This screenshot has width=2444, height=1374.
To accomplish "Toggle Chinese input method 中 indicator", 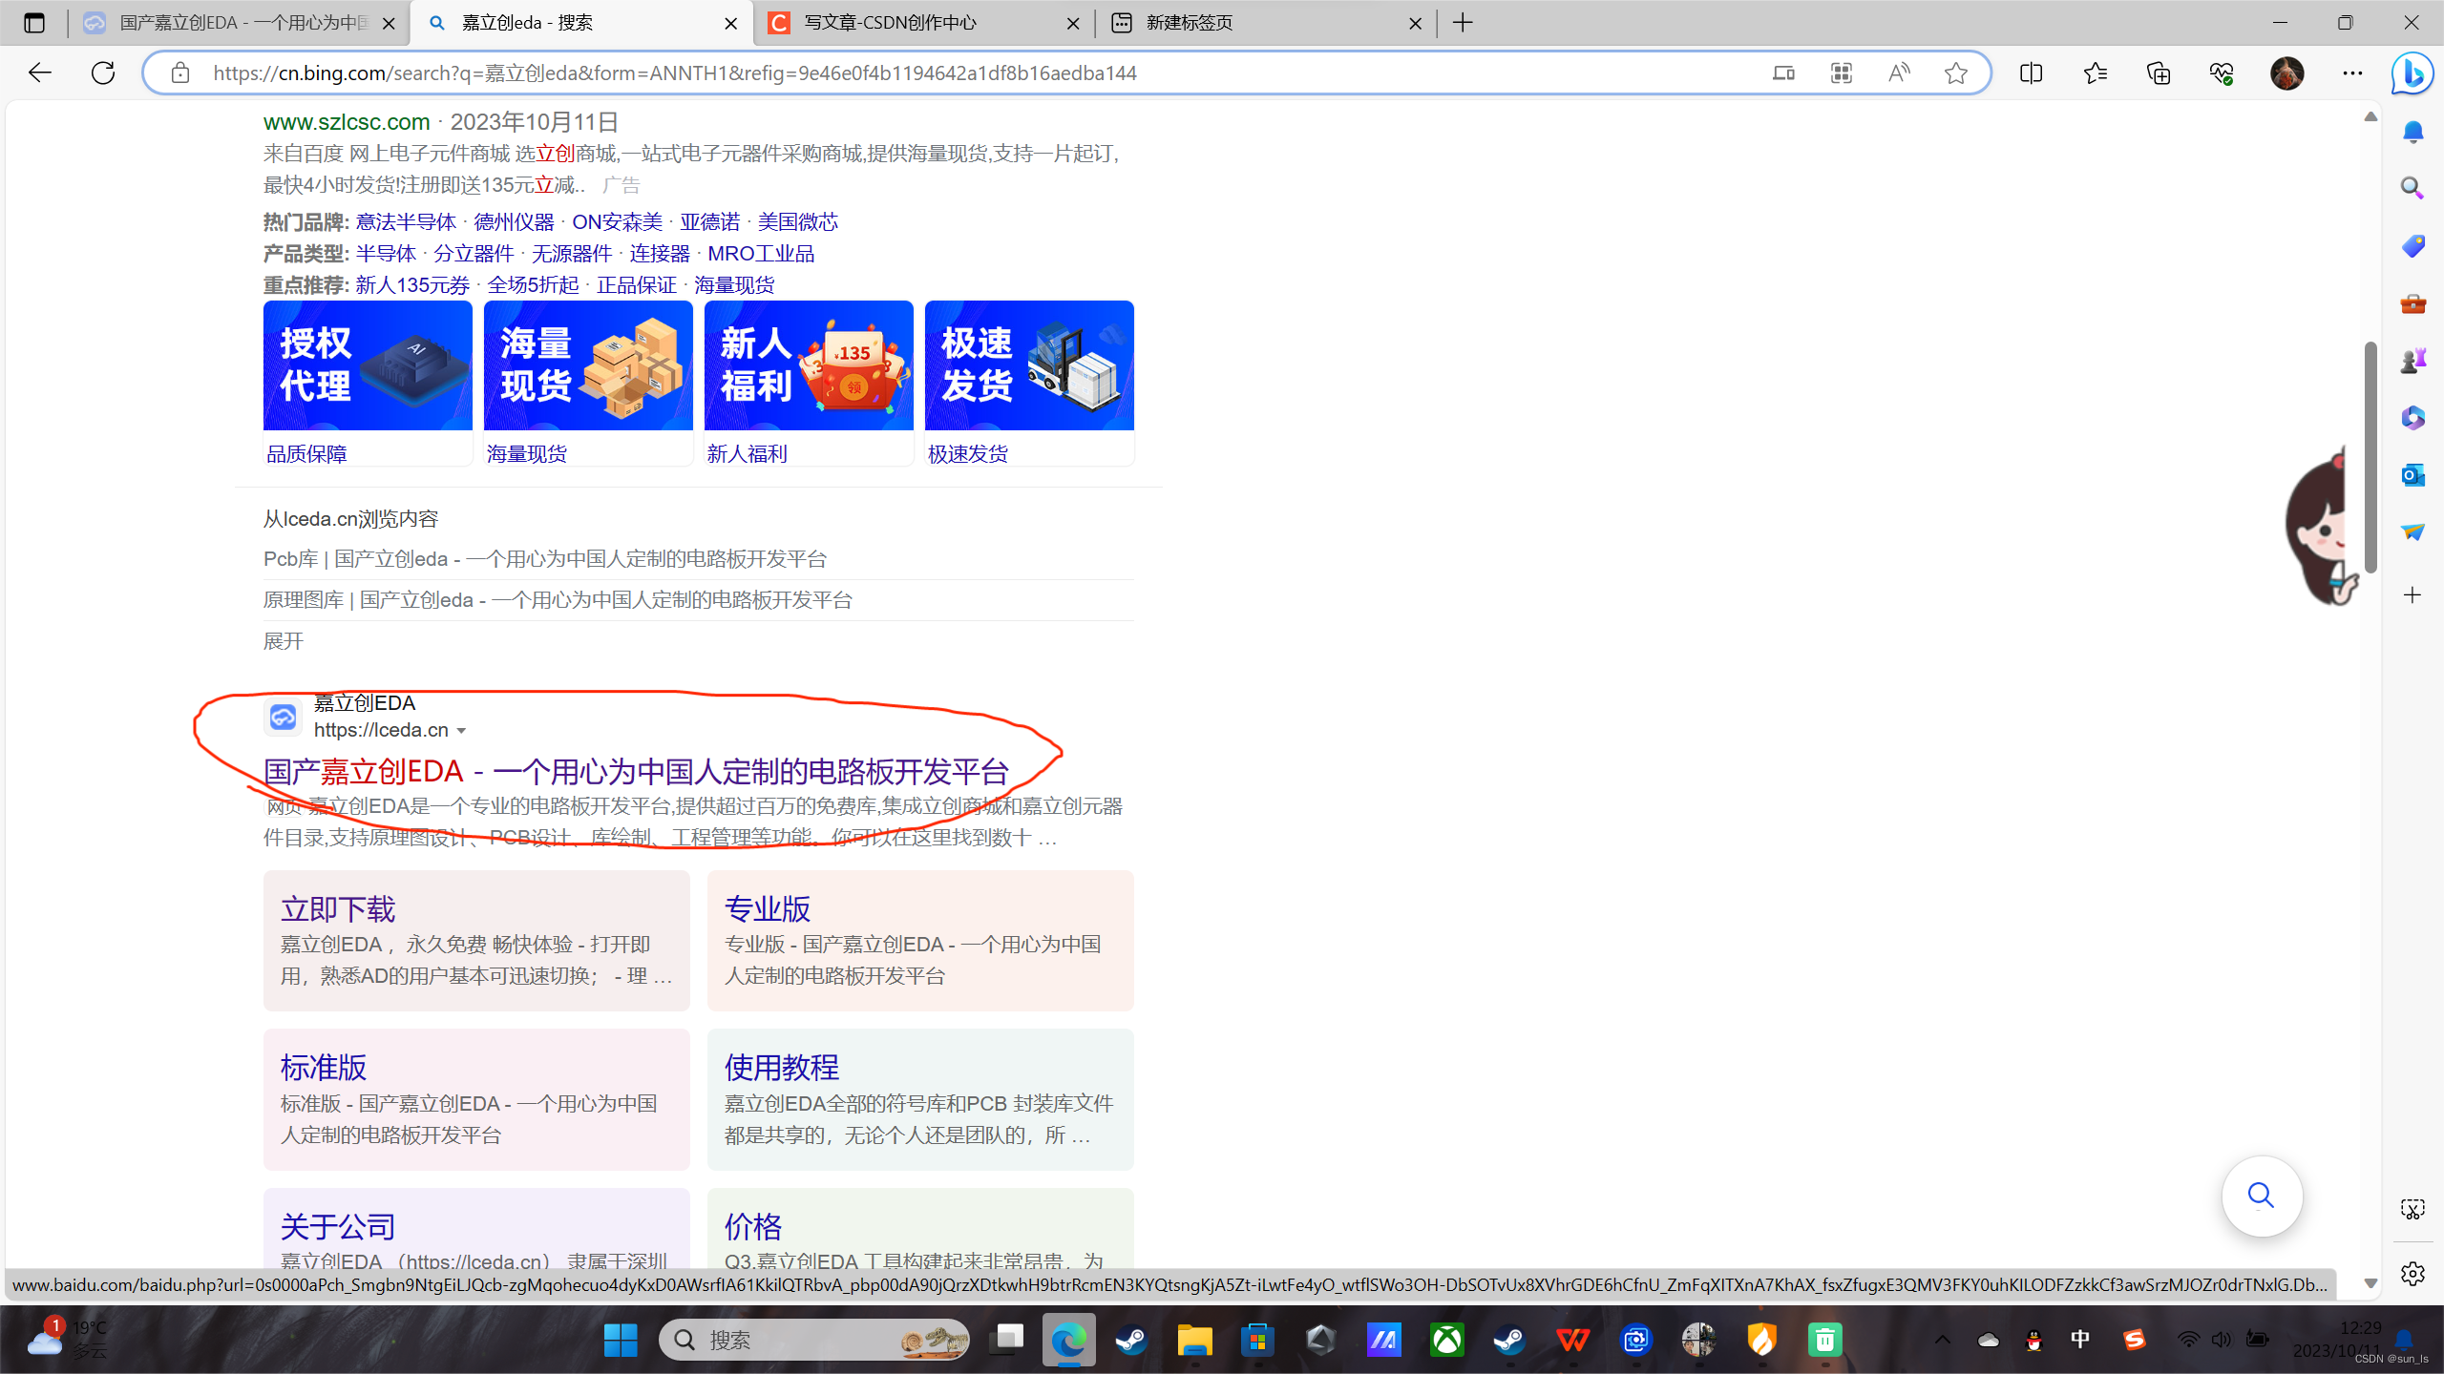I will coord(2080,1340).
